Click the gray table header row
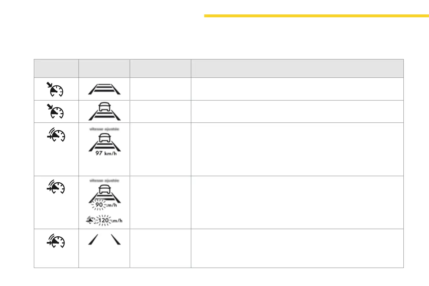 (219, 68)
